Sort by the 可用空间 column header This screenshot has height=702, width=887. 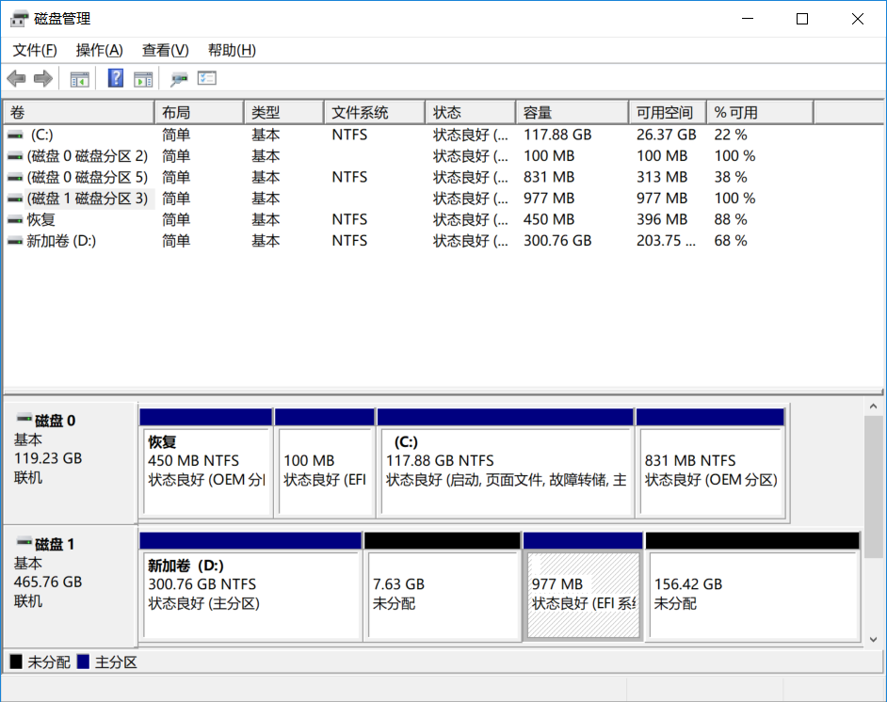point(668,113)
